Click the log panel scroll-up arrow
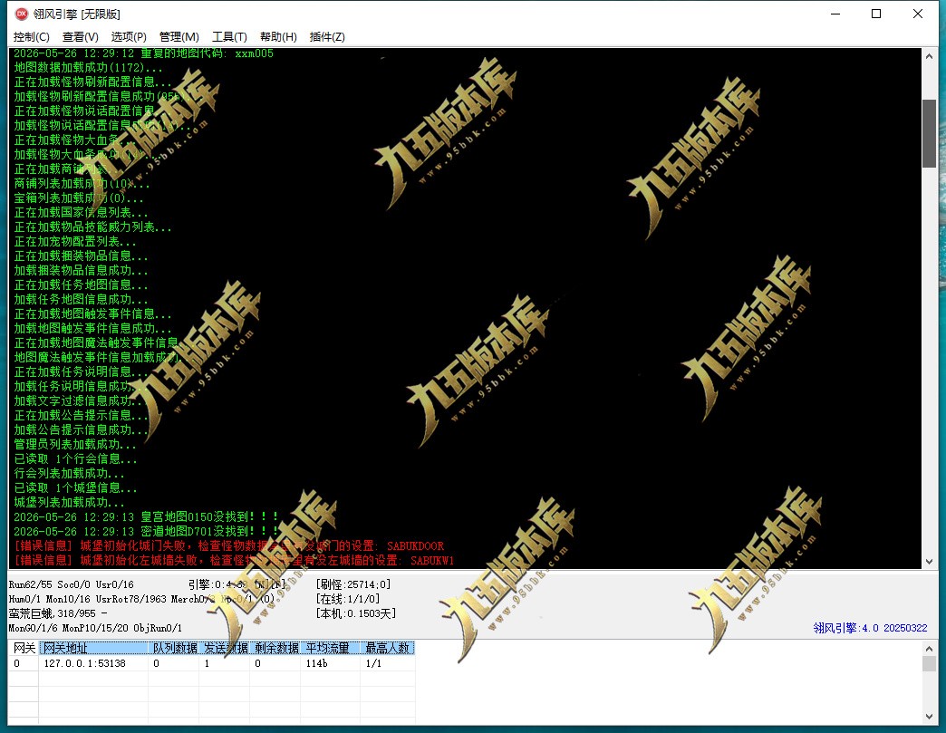 click(x=929, y=56)
